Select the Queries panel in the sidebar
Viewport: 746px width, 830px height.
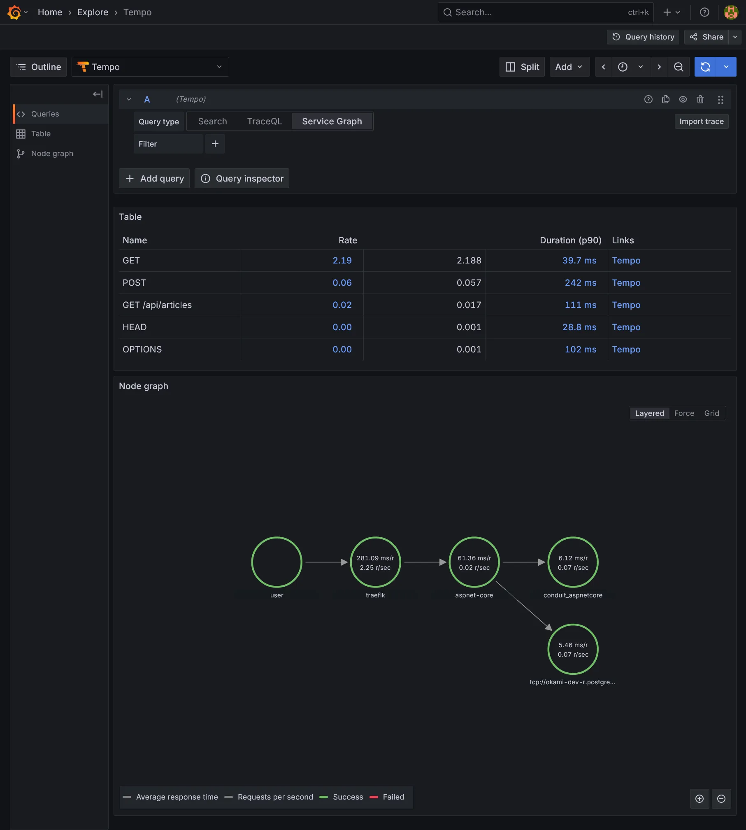(x=45, y=114)
